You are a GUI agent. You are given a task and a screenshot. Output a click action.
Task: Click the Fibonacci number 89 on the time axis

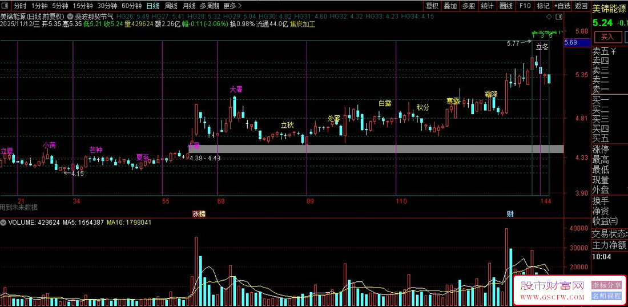(311, 201)
